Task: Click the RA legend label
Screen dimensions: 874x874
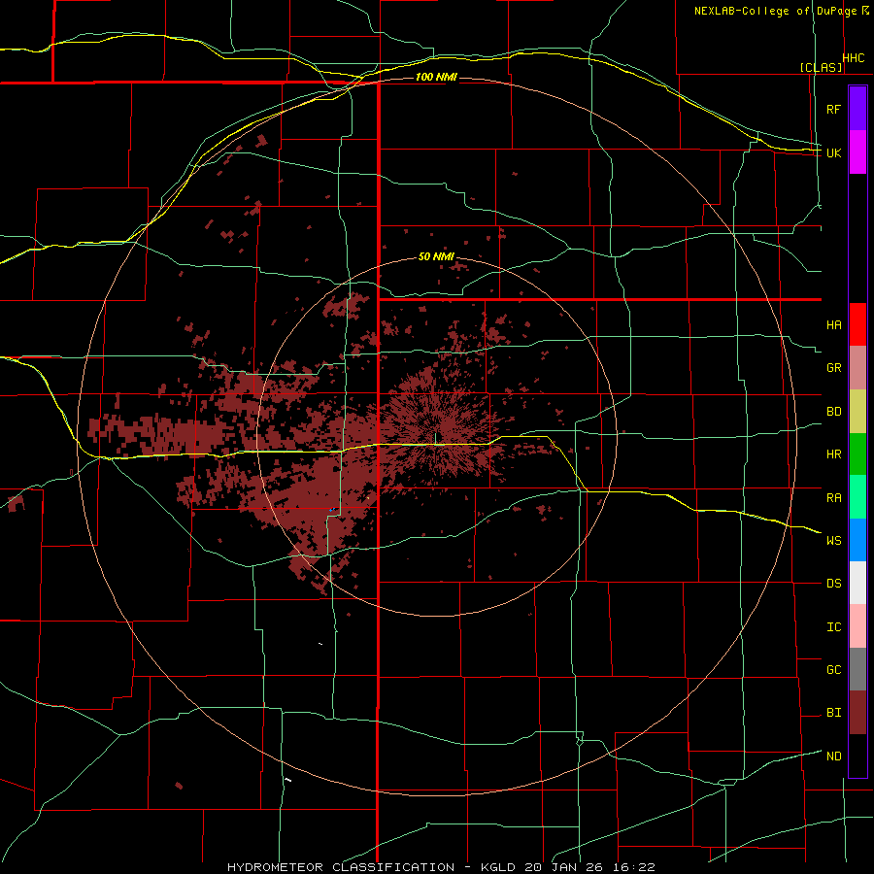Action: tap(833, 498)
